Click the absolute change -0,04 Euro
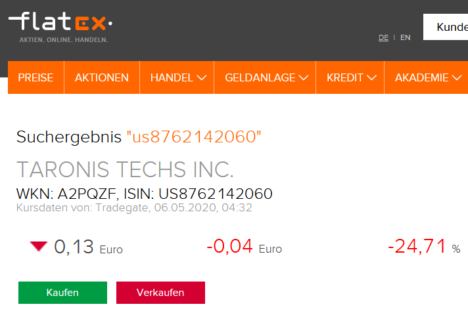 click(x=244, y=247)
